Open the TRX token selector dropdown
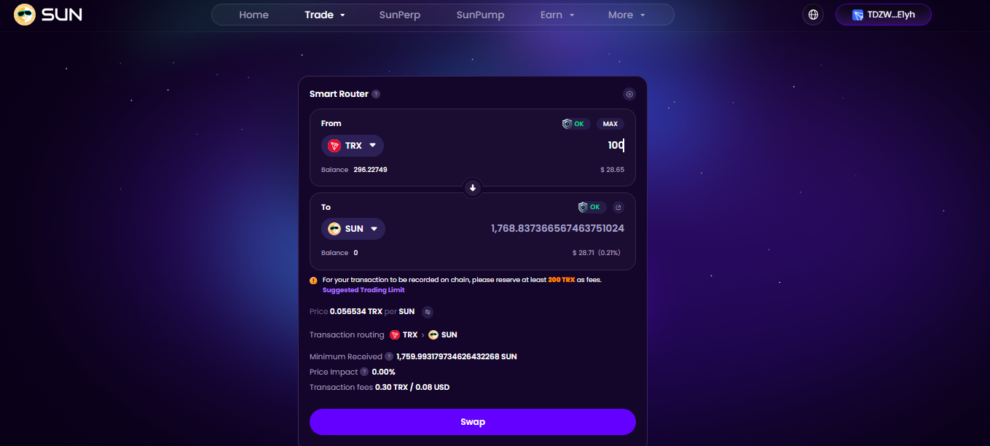 pos(353,146)
